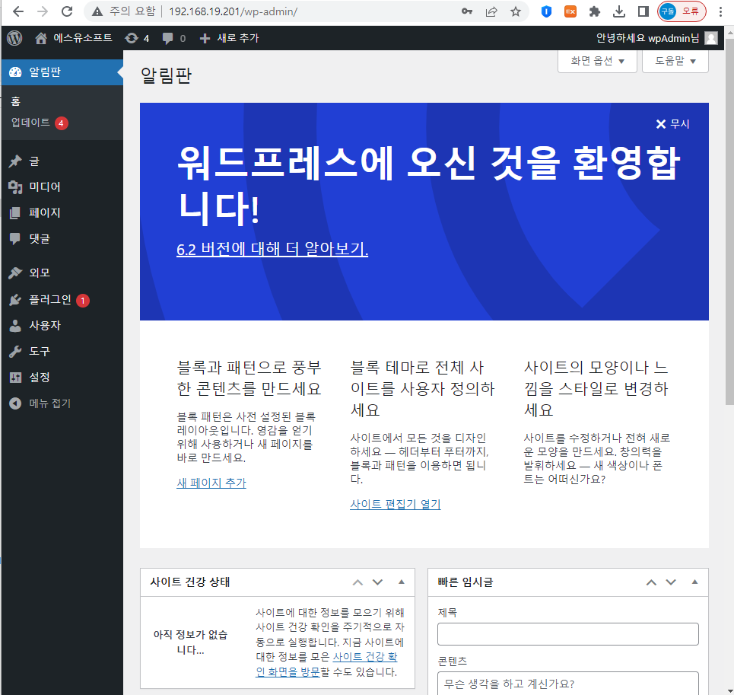Open the 사이트 건강 확인 화면 link
Screen dimensions: 734x695
(x=326, y=665)
